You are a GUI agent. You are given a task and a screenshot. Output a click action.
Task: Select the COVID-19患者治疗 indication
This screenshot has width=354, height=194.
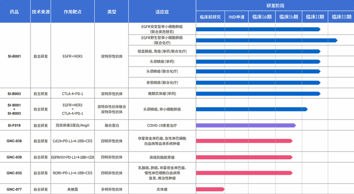coord(162,125)
